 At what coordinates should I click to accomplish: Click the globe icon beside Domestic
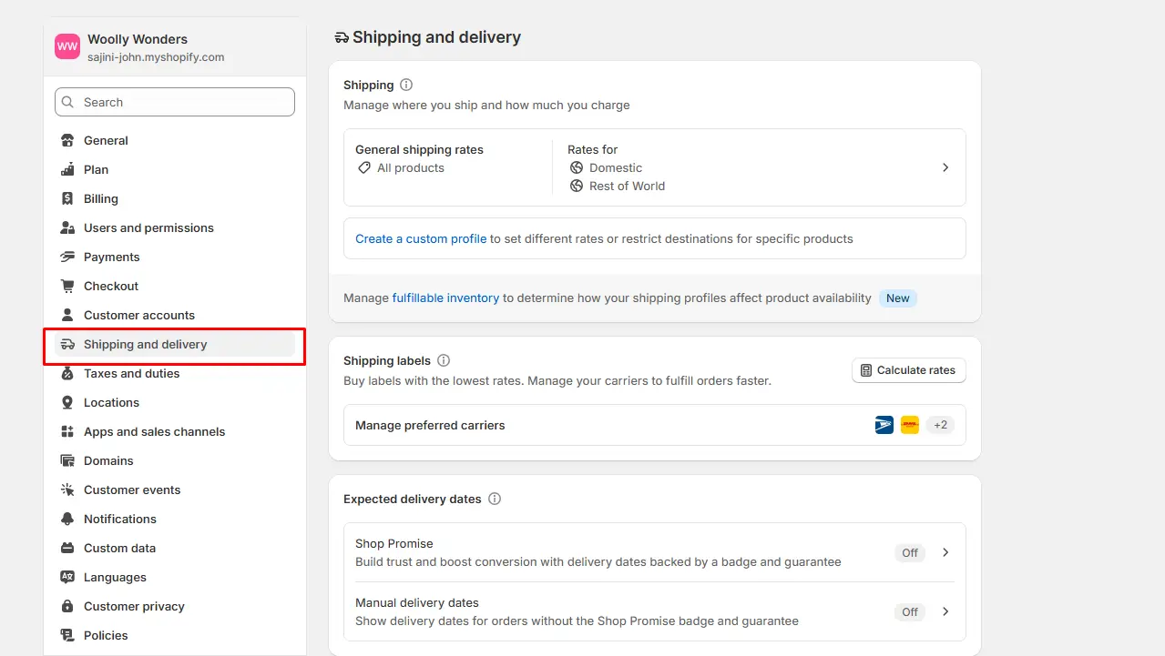(577, 167)
